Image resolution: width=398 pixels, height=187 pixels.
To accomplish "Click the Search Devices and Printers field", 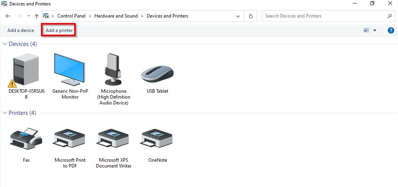I will [x=324, y=16].
